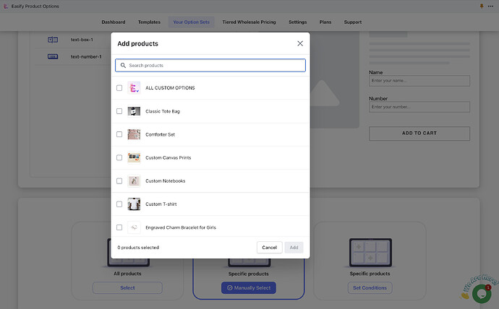Viewport: 499px width, 309px height.
Task: Open the three-dot more menu
Action: click(x=490, y=6)
